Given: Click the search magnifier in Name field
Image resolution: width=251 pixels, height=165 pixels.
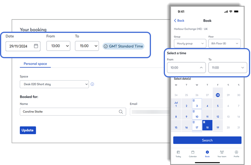Looking at the screenshot, I should (x=121, y=112).
